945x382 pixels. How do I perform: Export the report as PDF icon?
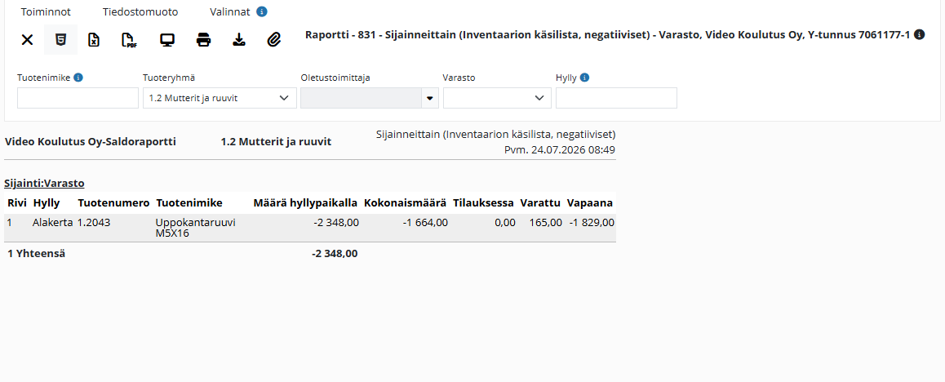(x=129, y=40)
